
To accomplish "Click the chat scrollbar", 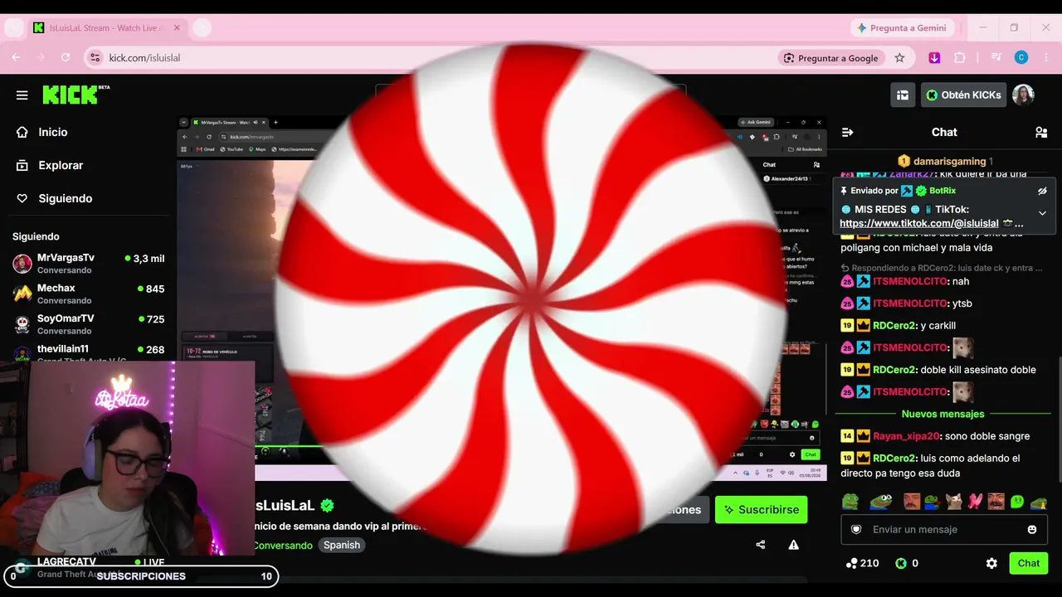I will [x=1058, y=419].
